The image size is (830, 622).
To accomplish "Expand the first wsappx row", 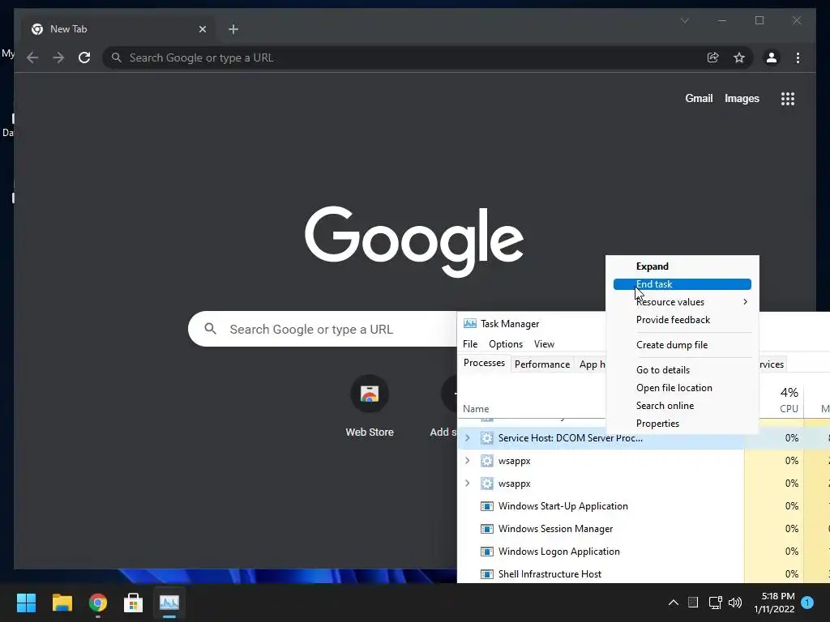I will click(x=467, y=461).
